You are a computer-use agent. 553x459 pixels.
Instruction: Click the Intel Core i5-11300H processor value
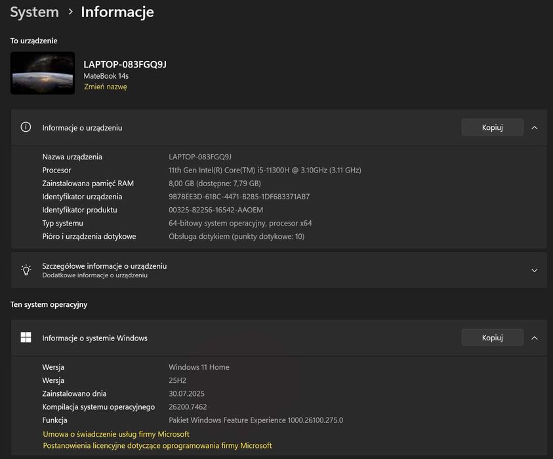click(x=264, y=170)
